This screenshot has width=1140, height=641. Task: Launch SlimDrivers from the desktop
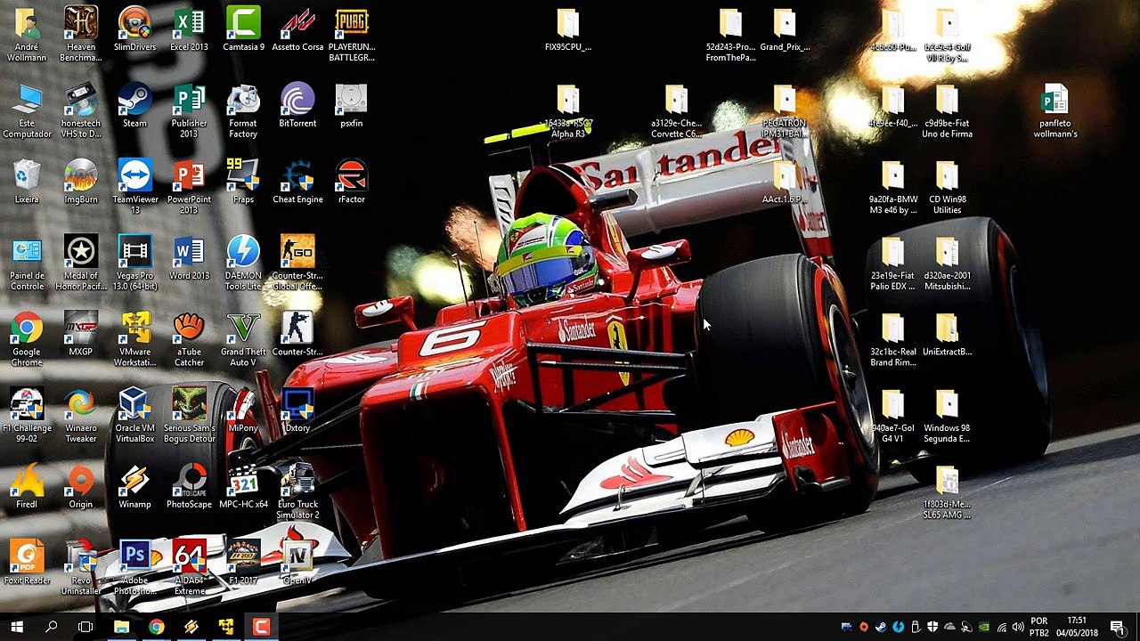point(134,29)
